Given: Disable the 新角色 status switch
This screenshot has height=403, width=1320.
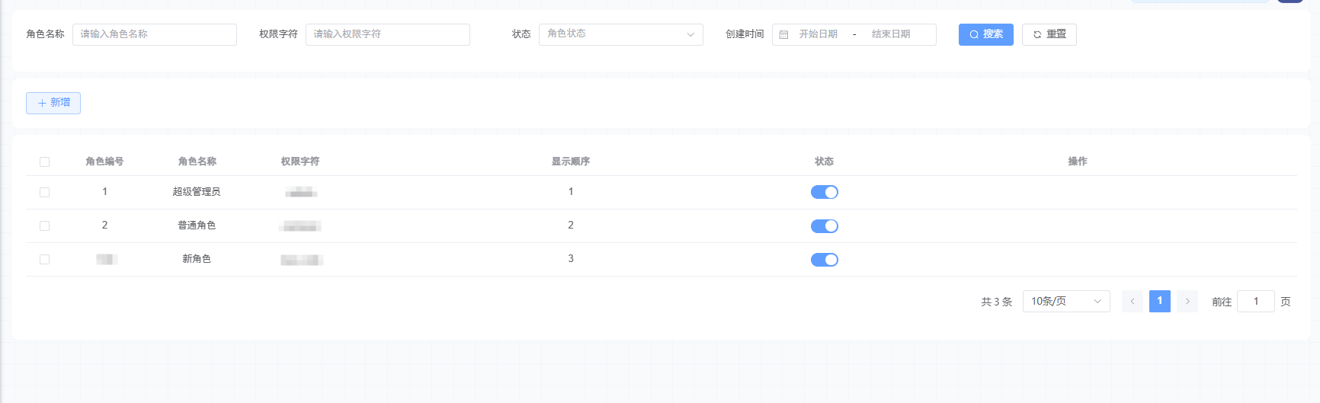Looking at the screenshot, I should click(824, 260).
